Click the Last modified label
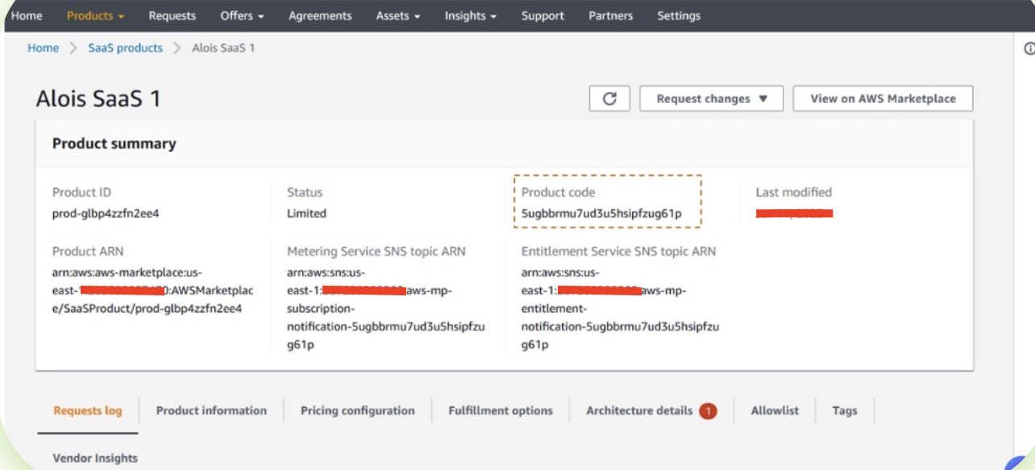Image resolution: width=1035 pixels, height=470 pixels. [793, 192]
